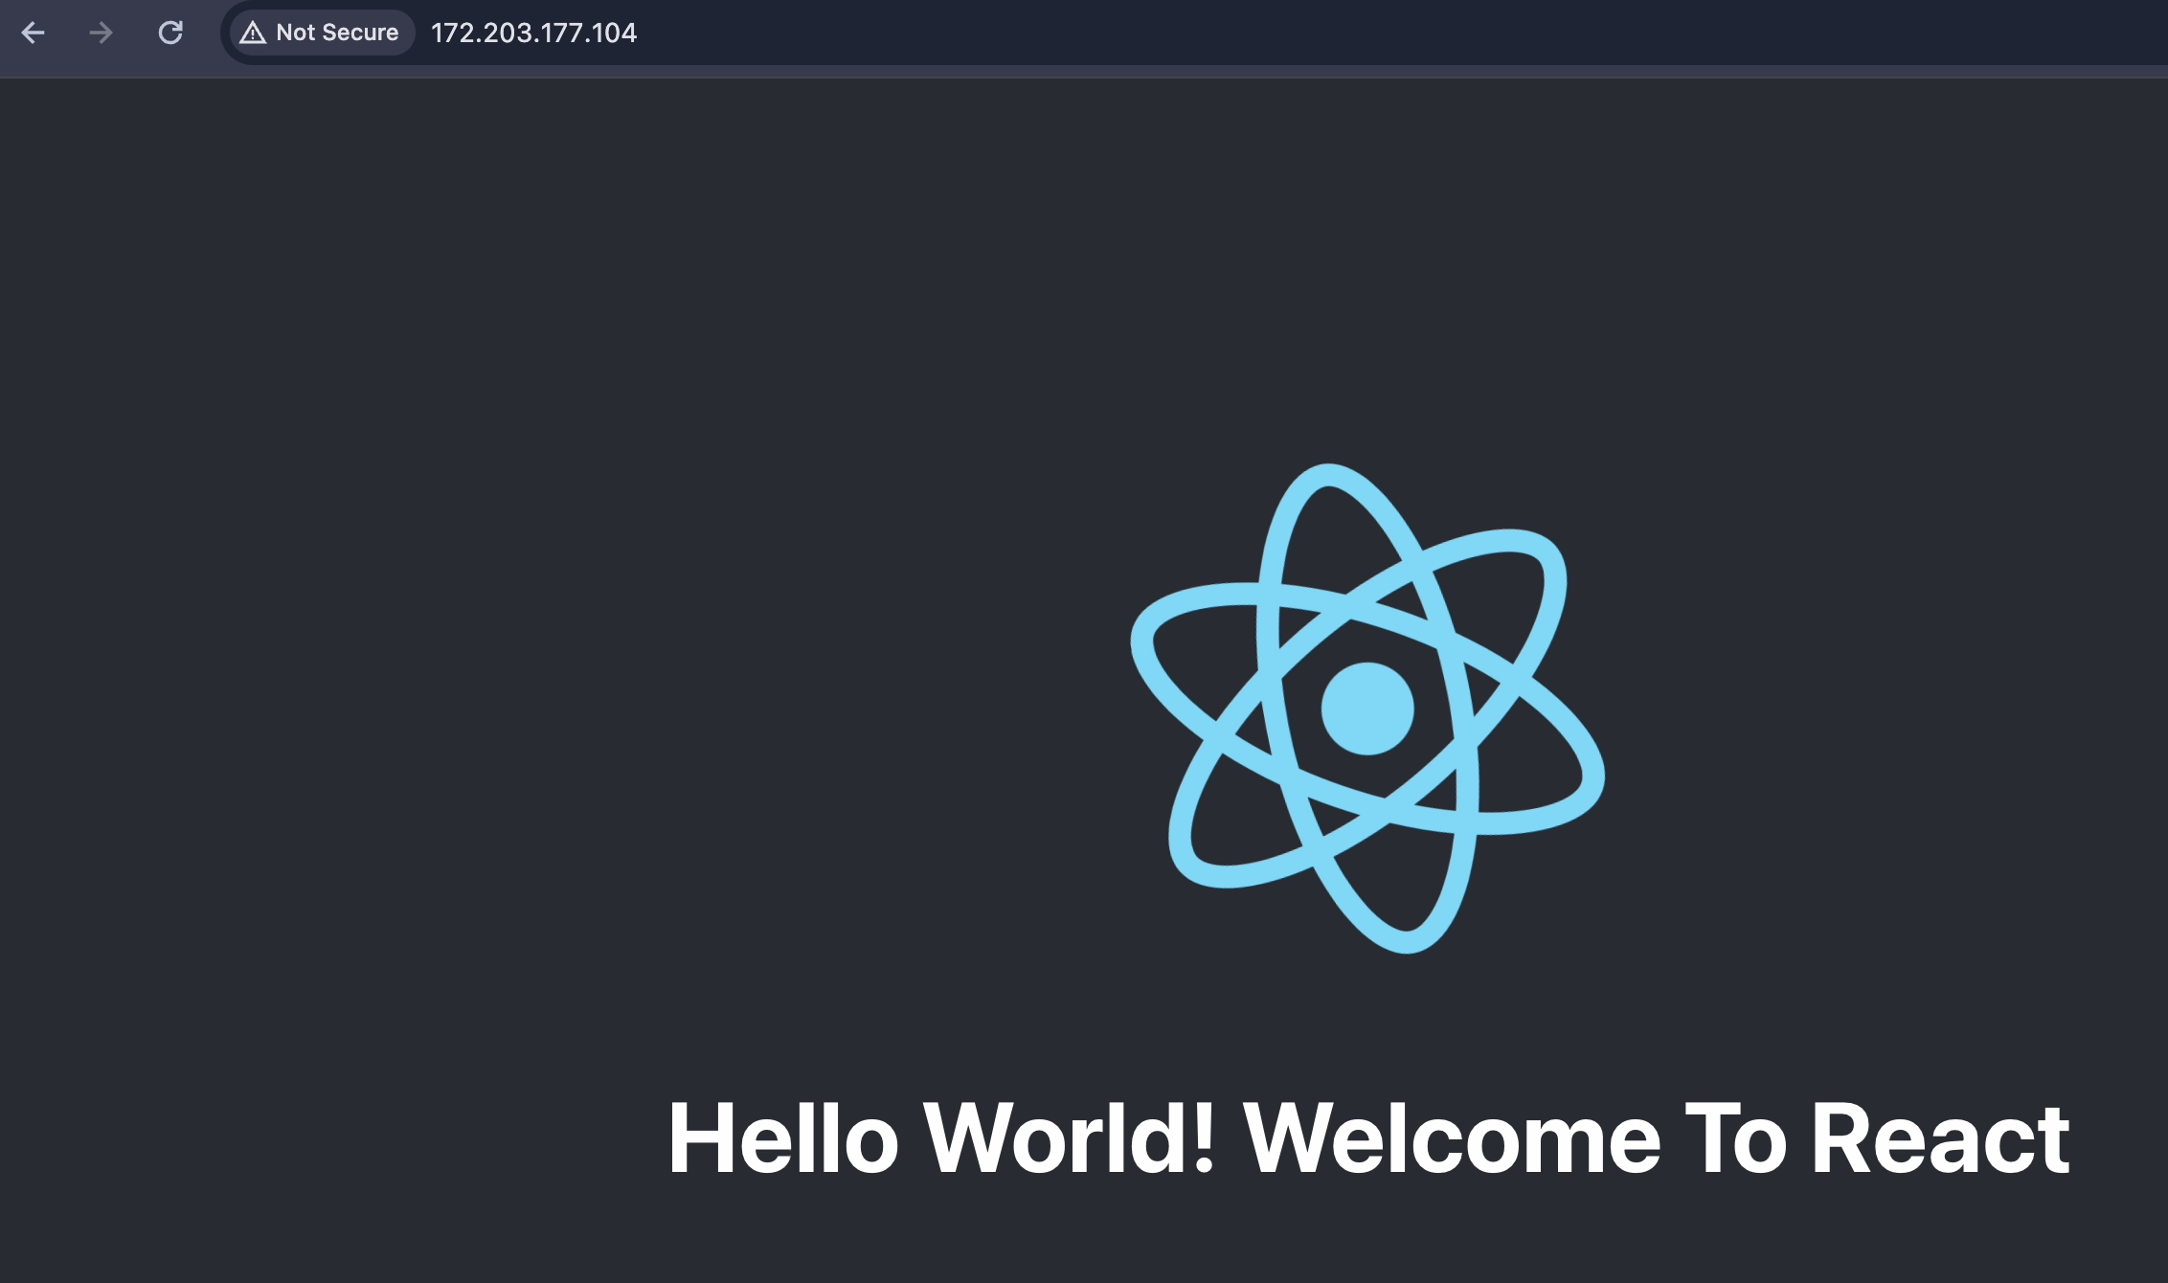Click the React logo's center nucleus dot
Image resolution: width=2168 pixels, height=1283 pixels.
pos(1367,709)
